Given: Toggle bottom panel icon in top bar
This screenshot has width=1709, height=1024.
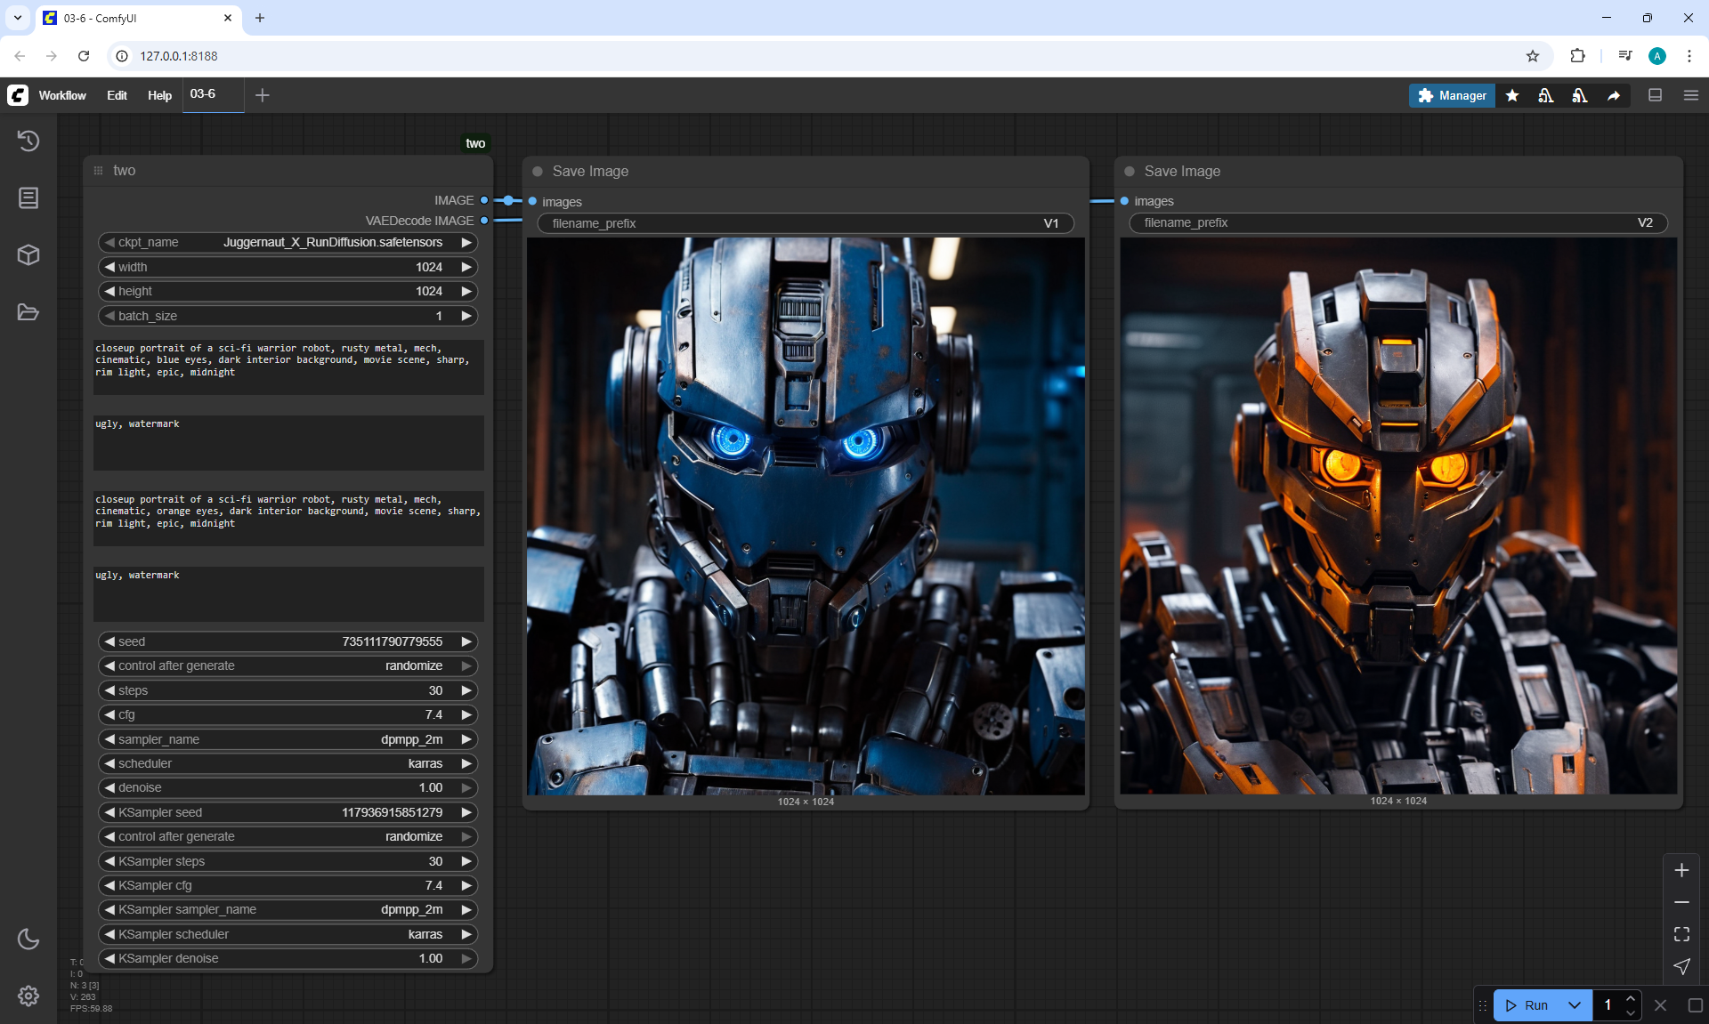Looking at the screenshot, I should pos(1655,95).
